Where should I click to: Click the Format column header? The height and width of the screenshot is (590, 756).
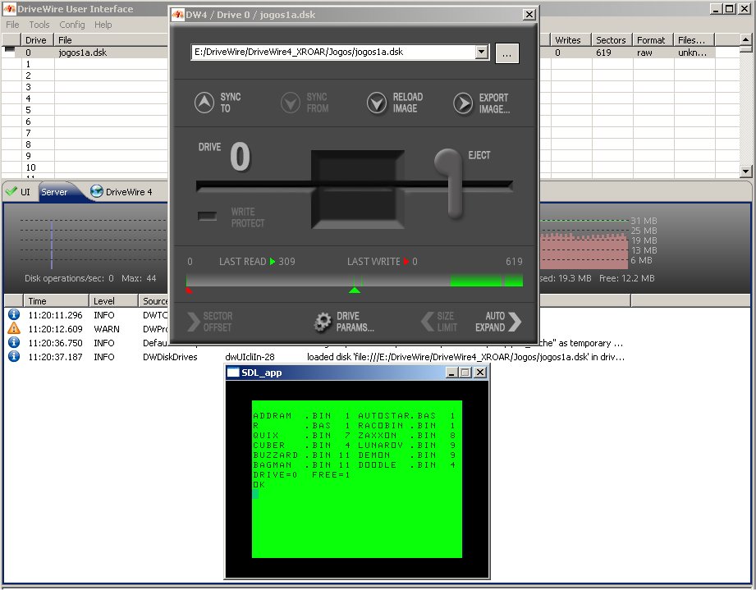[x=653, y=40]
